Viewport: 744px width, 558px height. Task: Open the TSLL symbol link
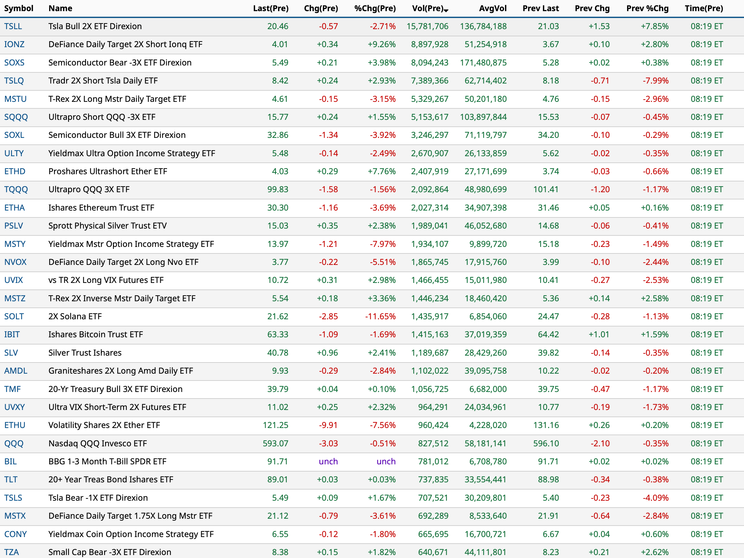(13, 26)
